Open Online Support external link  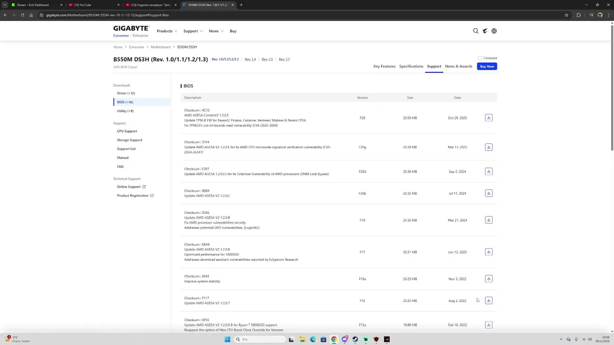[131, 186]
